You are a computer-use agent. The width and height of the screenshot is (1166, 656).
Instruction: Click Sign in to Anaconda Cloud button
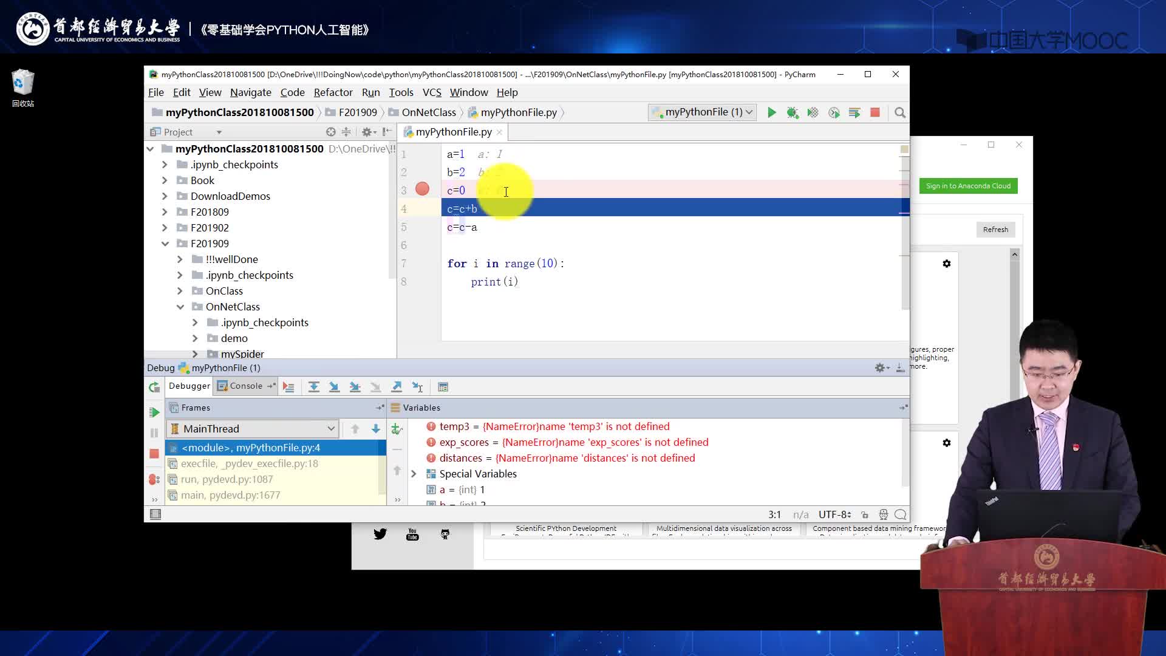pyautogui.click(x=968, y=186)
